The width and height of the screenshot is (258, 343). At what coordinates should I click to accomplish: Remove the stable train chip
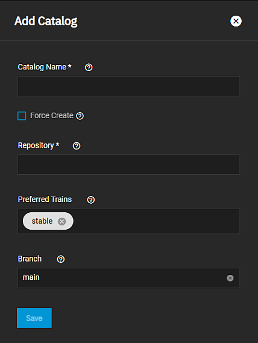pos(61,221)
